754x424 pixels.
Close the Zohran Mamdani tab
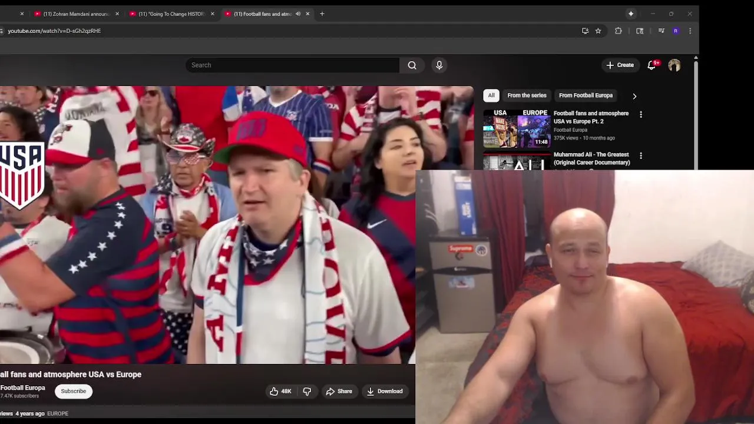pyautogui.click(x=117, y=14)
